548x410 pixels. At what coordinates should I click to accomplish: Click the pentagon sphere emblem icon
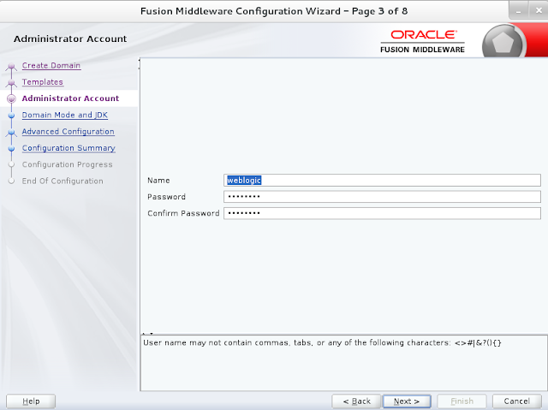point(503,43)
